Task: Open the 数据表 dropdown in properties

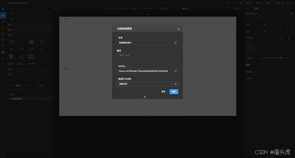Action: [x=277, y=78]
